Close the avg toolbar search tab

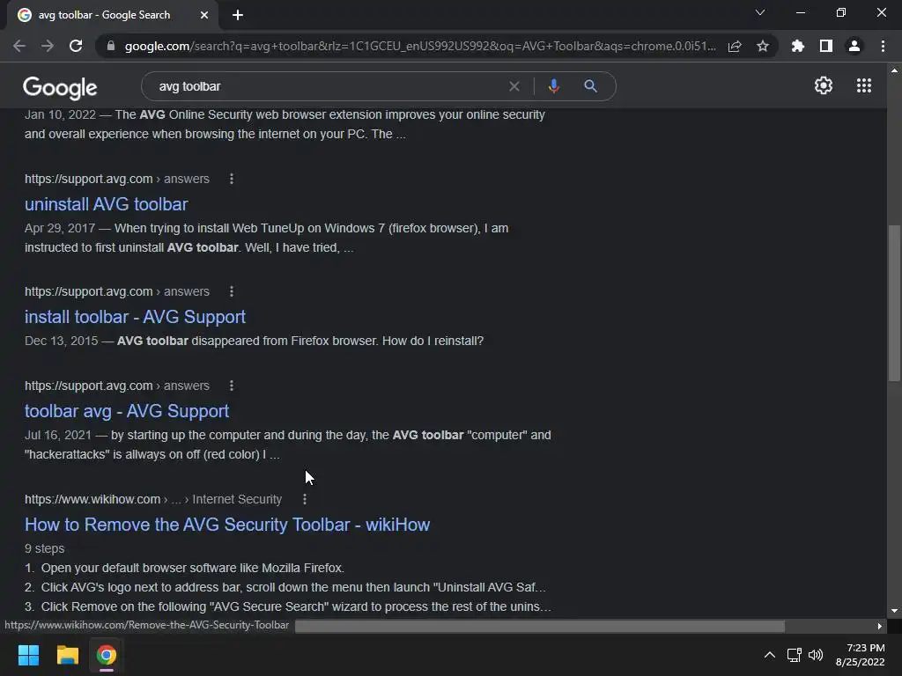[204, 15]
